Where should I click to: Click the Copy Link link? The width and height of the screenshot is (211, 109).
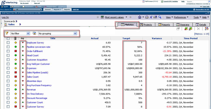click(x=206, y=6)
